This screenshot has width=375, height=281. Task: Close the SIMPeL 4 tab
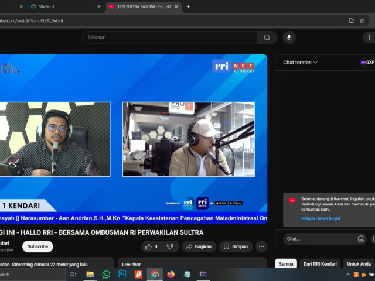pos(99,6)
